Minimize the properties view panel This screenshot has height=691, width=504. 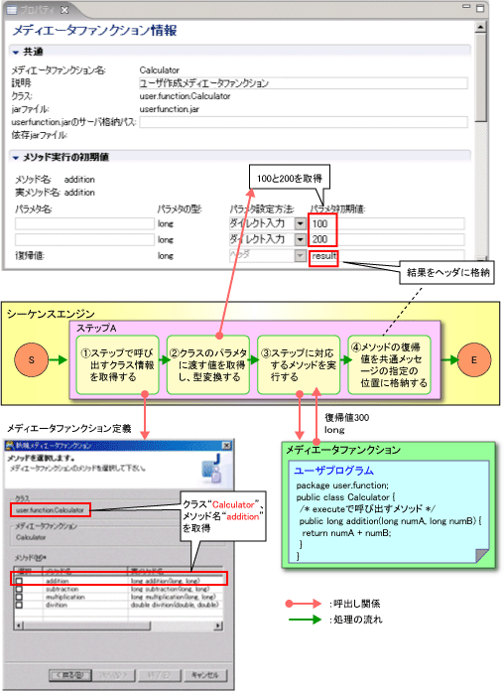466,7
